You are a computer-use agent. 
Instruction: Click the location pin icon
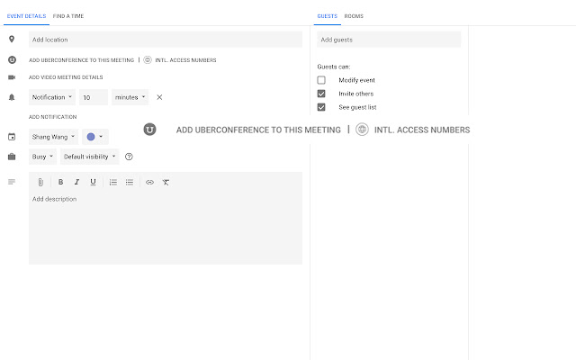12,39
